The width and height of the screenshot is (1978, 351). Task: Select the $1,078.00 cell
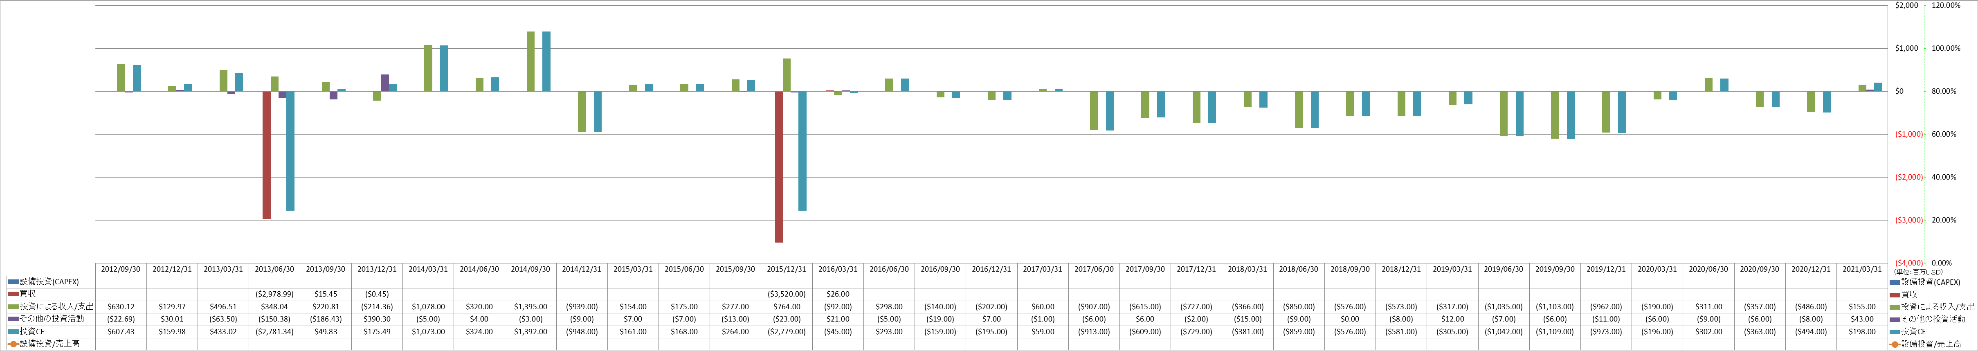[428, 306]
